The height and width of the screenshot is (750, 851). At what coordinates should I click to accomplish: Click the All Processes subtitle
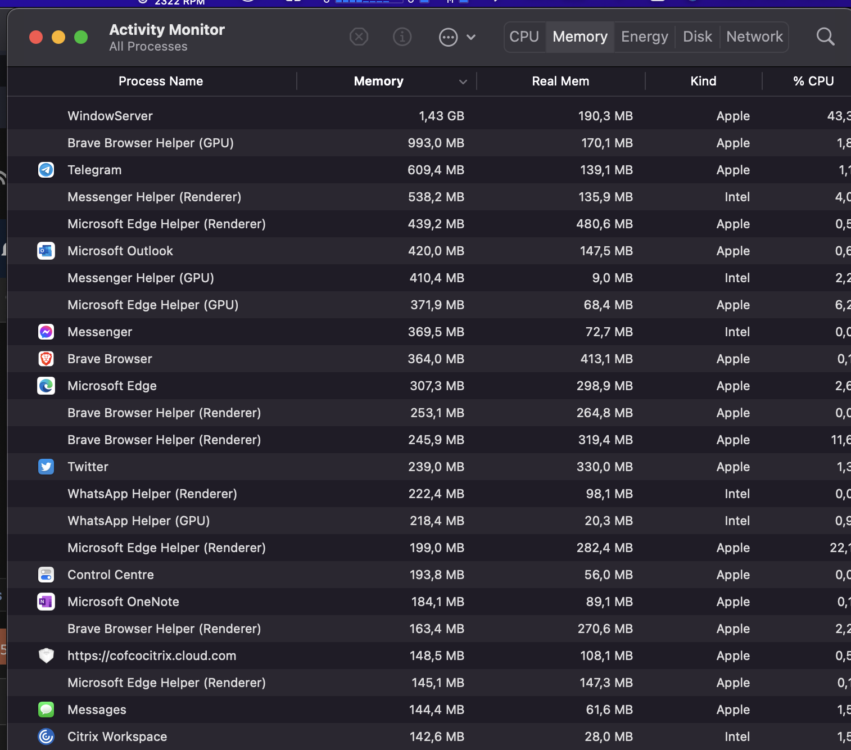[148, 47]
